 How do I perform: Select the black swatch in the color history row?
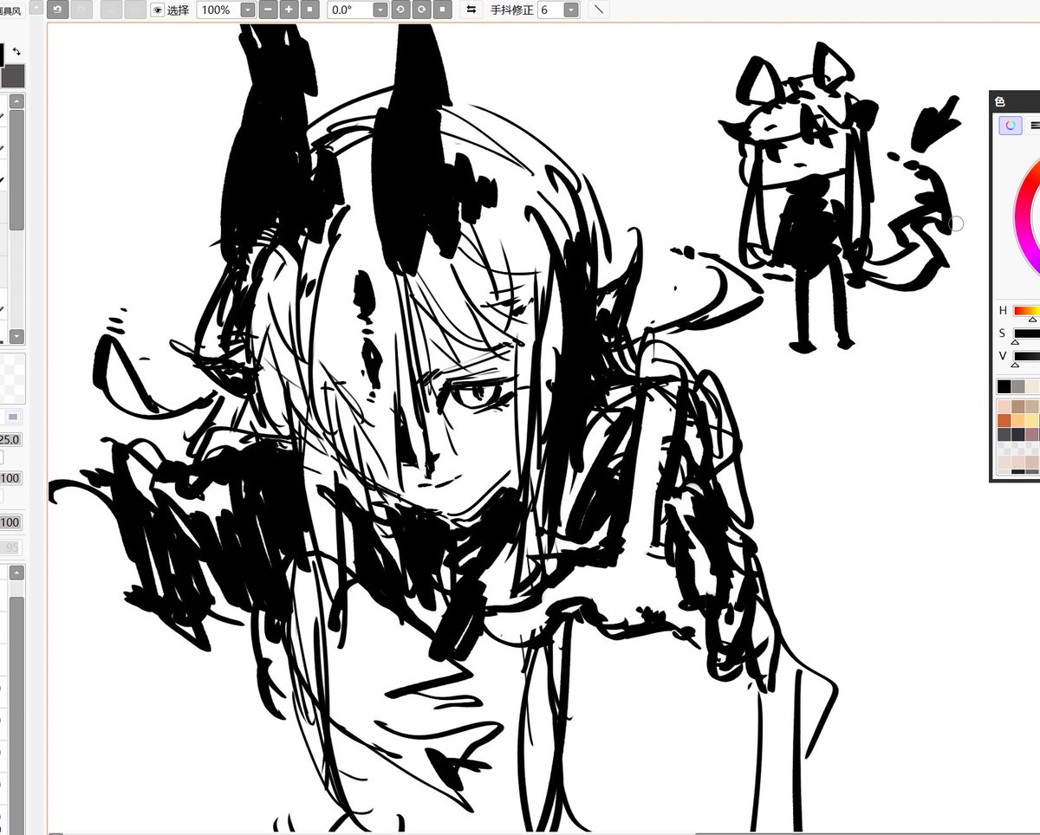pos(1004,386)
